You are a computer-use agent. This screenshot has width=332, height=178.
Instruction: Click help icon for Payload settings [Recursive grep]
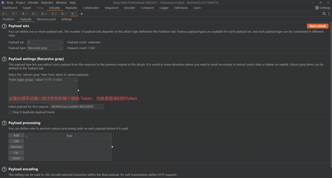4,59
